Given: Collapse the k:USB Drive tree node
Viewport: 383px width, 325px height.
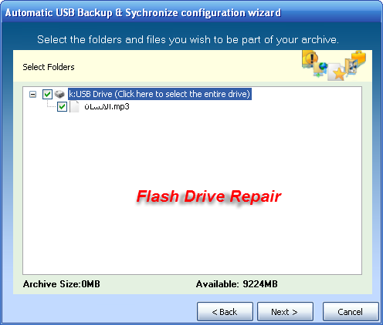Looking at the screenshot, I should [x=32, y=94].
